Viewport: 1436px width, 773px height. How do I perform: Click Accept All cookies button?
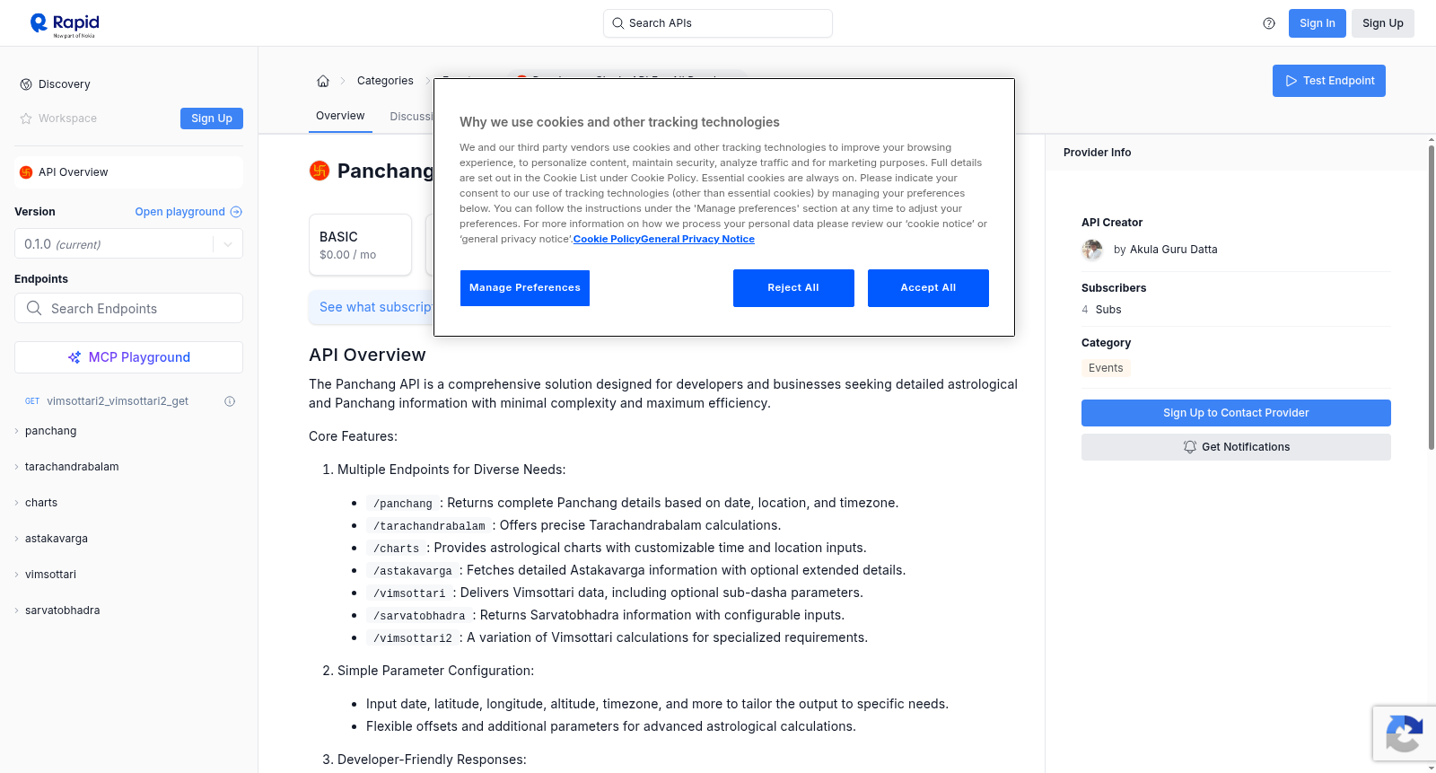click(928, 288)
